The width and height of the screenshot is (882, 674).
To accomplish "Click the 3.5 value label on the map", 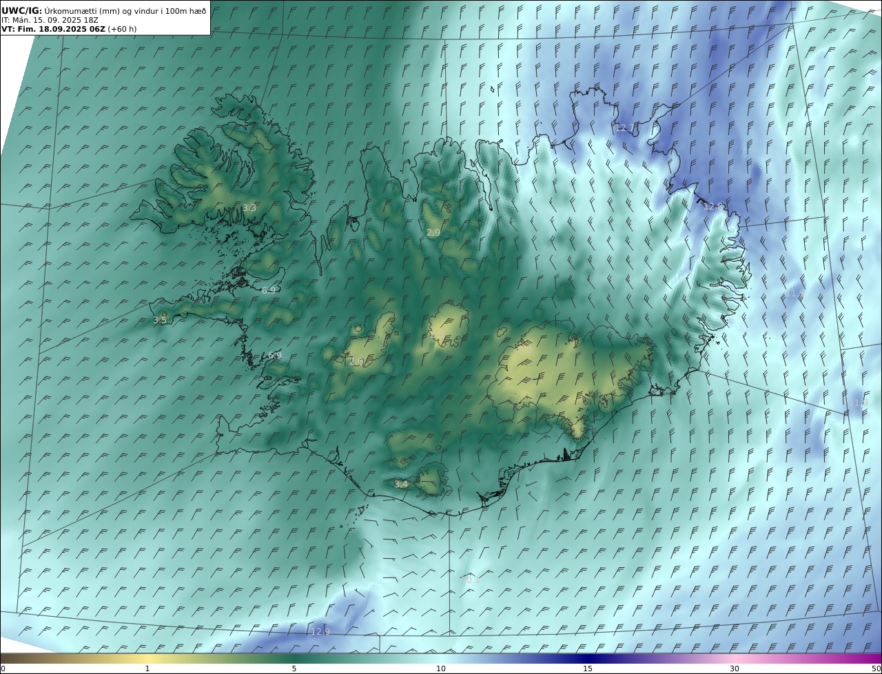I will 160,320.
